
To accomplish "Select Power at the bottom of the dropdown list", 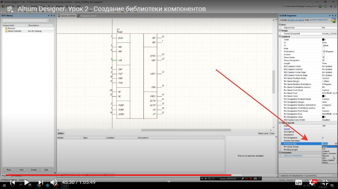I will pyautogui.click(x=329, y=163).
